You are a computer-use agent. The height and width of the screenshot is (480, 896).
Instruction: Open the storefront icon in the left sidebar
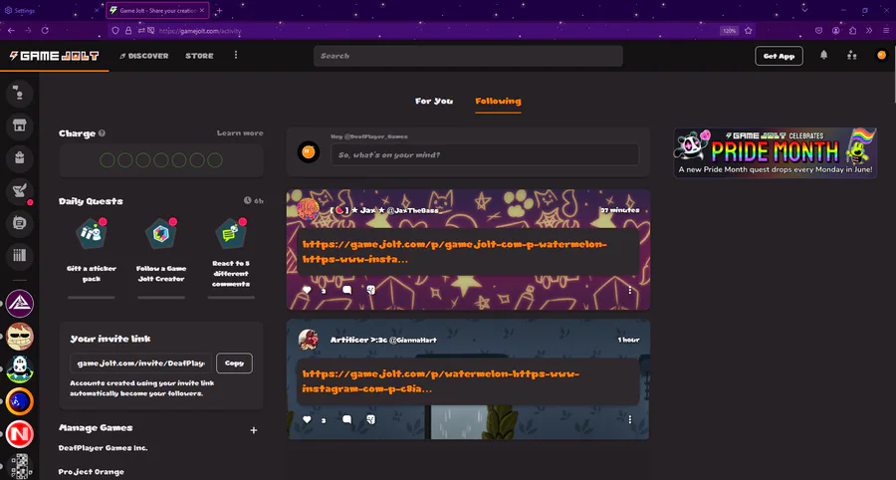point(20,125)
